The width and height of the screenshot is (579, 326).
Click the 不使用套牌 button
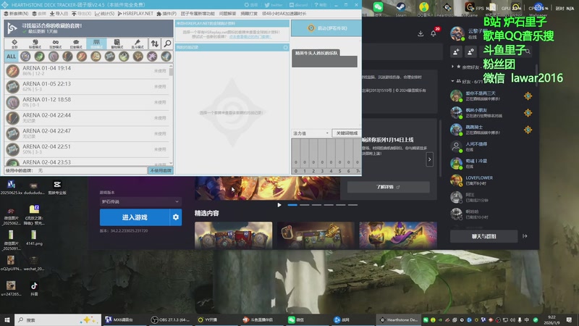tap(161, 170)
